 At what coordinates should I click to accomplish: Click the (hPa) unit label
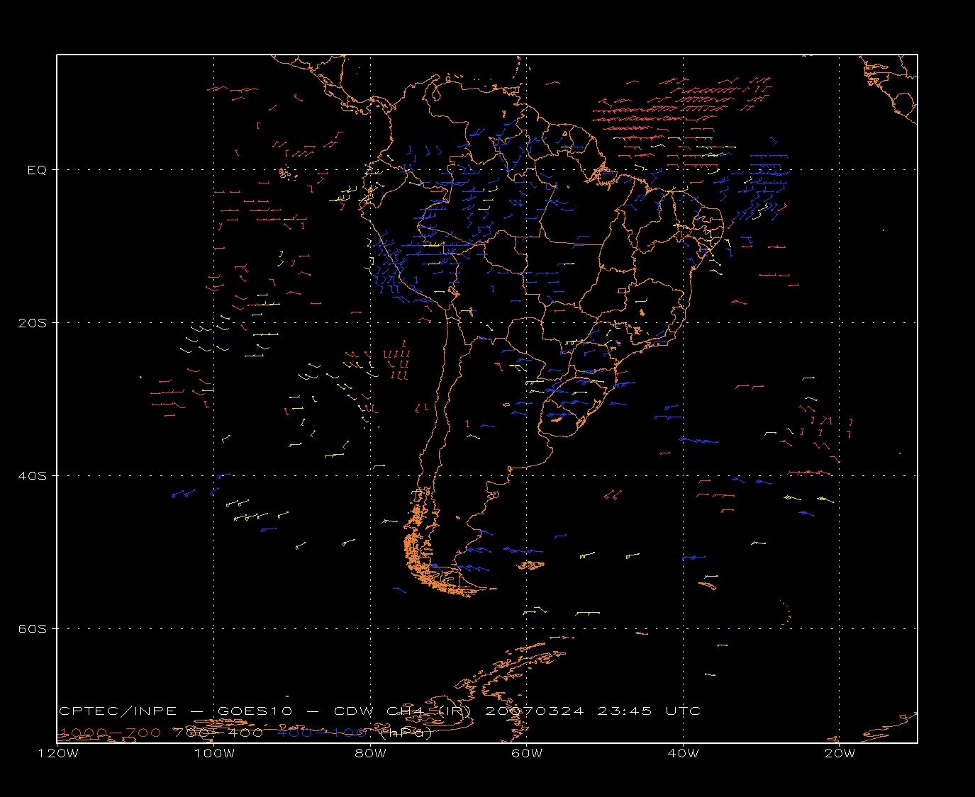406,733
